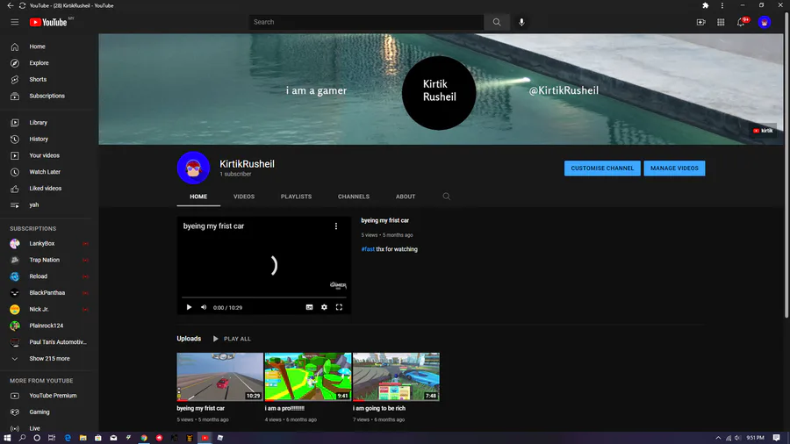Screen dimensions: 790x444
Task: Switch to the VIDEOS tab
Action: (x=244, y=197)
